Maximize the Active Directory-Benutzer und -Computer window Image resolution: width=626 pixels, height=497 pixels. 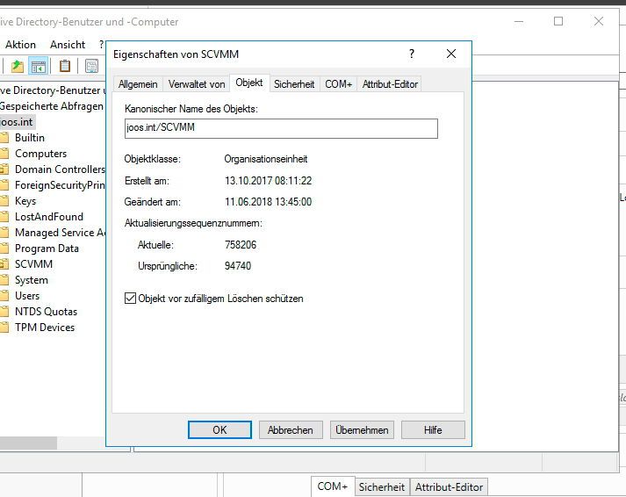pos(558,21)
